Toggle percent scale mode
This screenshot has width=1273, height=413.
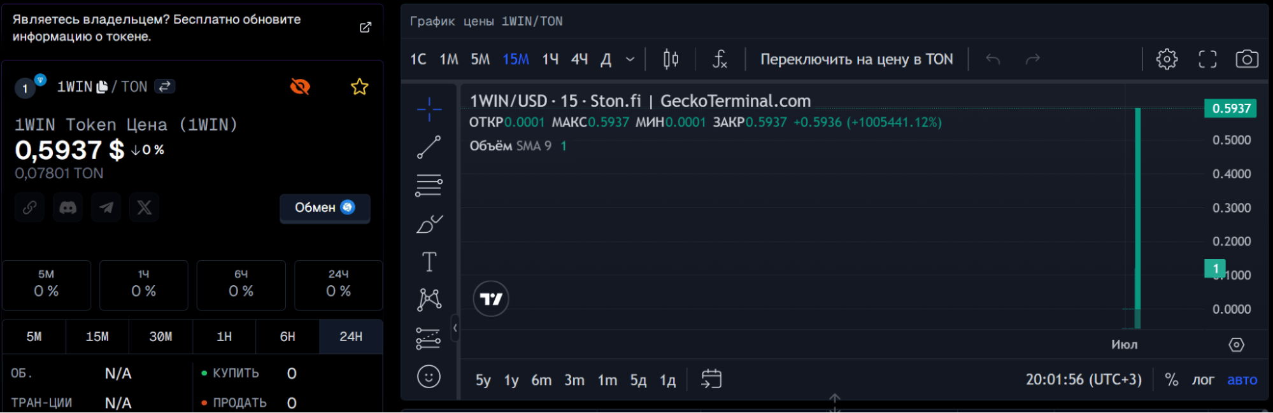coord(1171,380)
